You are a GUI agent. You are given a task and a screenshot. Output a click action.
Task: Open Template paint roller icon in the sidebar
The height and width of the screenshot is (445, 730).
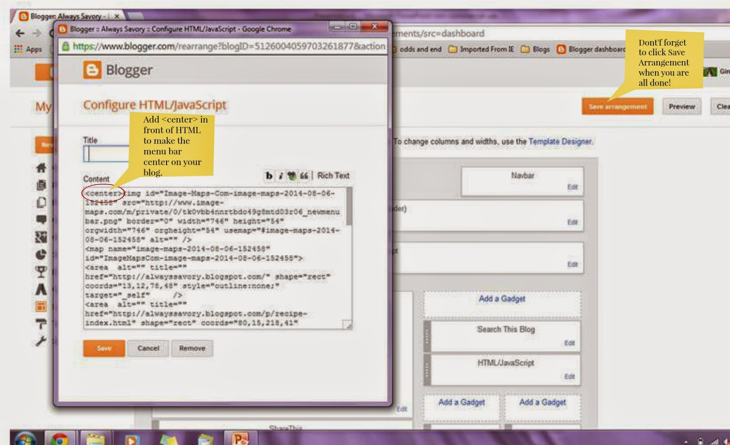pyautogui.click(x=41, y=324)
